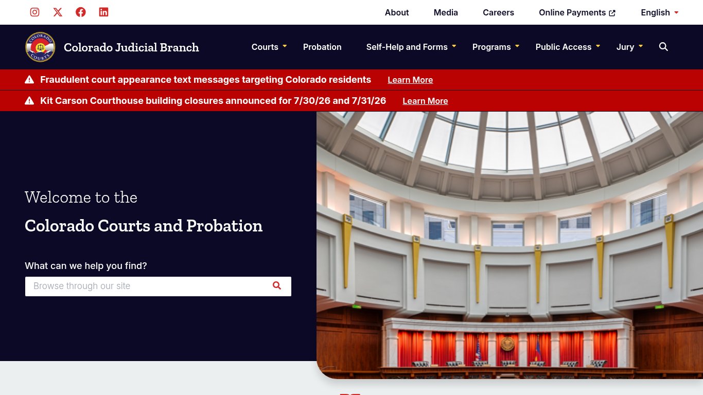Open the LinkedIn profile icon
This screenshot has height=395, width=703.
click(103, 12)
